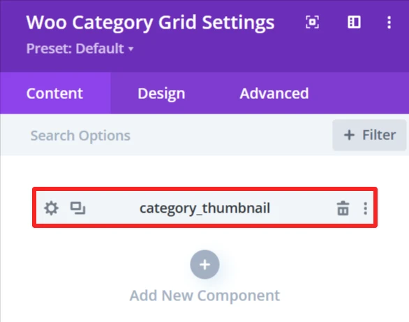Open the header three-dot options menu
Image resolution: width=409 pixels, height=322 pixels.
(389, 22)
